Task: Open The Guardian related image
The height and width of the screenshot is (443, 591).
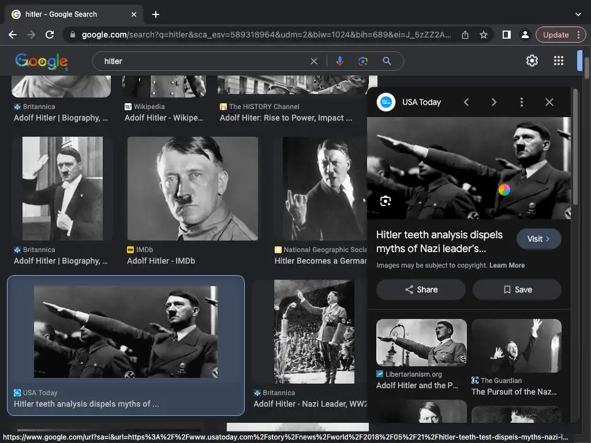Action: 517,346
